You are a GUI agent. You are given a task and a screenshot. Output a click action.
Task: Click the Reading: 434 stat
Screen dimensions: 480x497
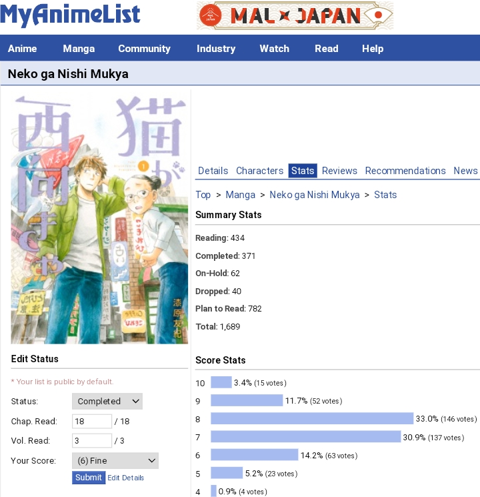[220, 238]
